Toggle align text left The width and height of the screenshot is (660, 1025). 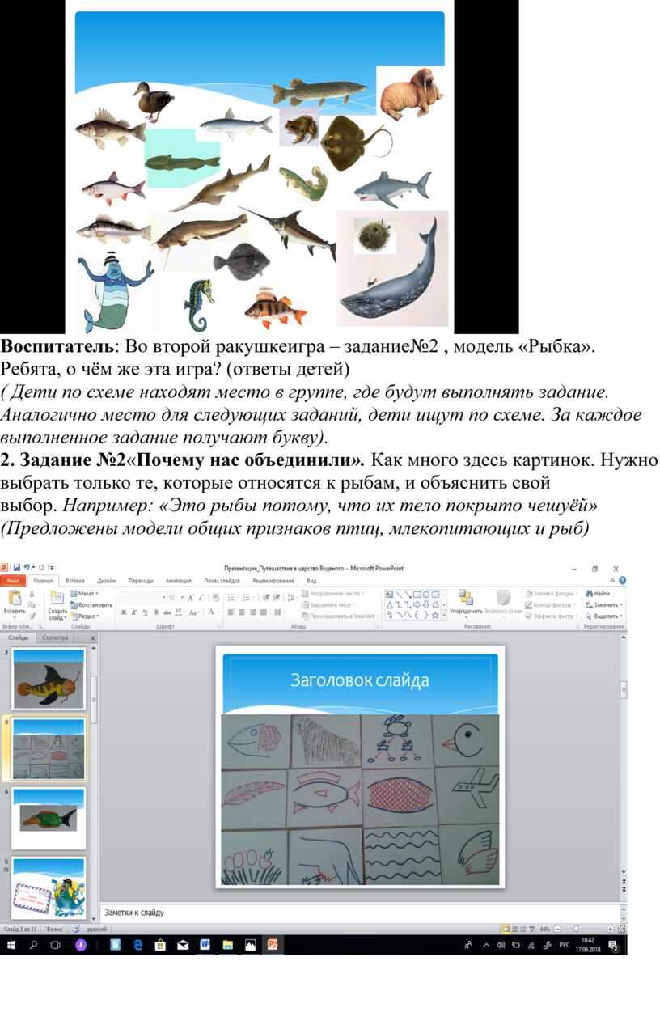[231, 612]
